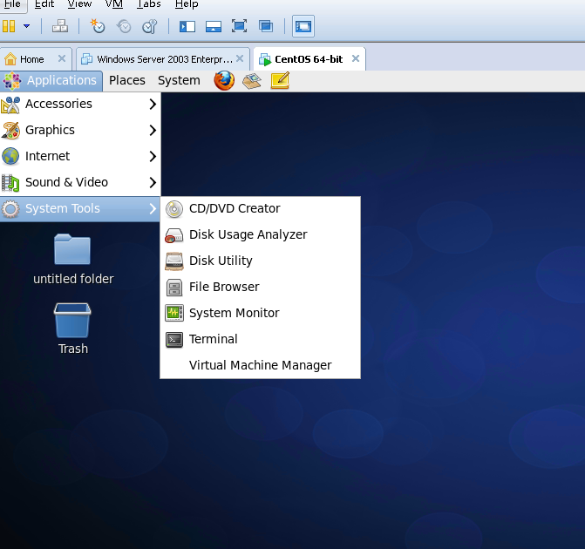
Task: Select the untitled folder on the desktop
Action: coord(72,259)
